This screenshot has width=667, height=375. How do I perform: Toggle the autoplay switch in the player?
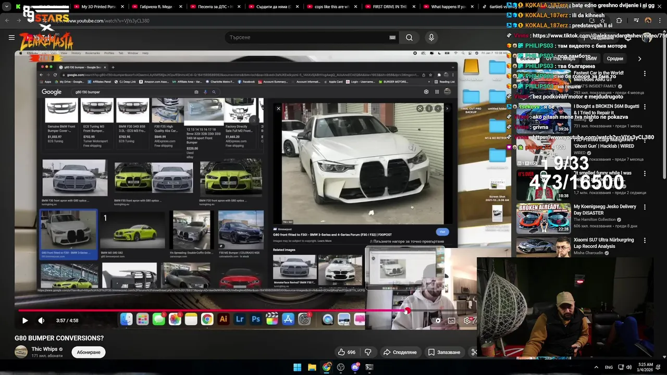[x=437, y=321]
